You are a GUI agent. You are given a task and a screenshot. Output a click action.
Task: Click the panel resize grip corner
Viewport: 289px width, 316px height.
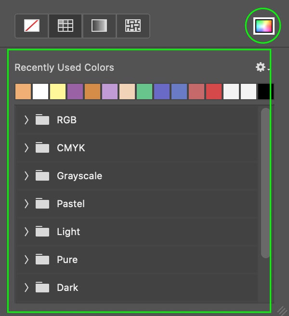point(282,310)
